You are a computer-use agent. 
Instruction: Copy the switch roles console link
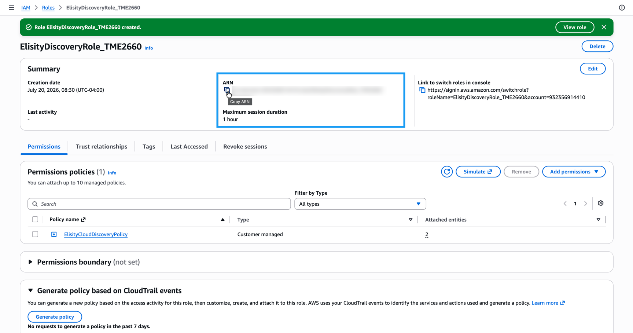pyautogui.click(x=422, y=90)
